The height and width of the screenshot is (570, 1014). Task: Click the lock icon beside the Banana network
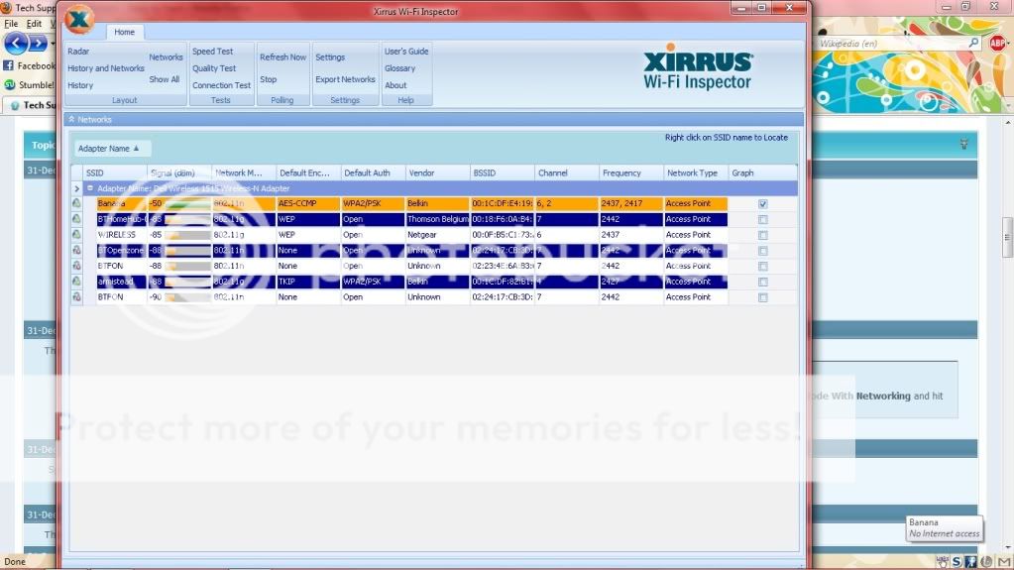[x=76, y=203]
